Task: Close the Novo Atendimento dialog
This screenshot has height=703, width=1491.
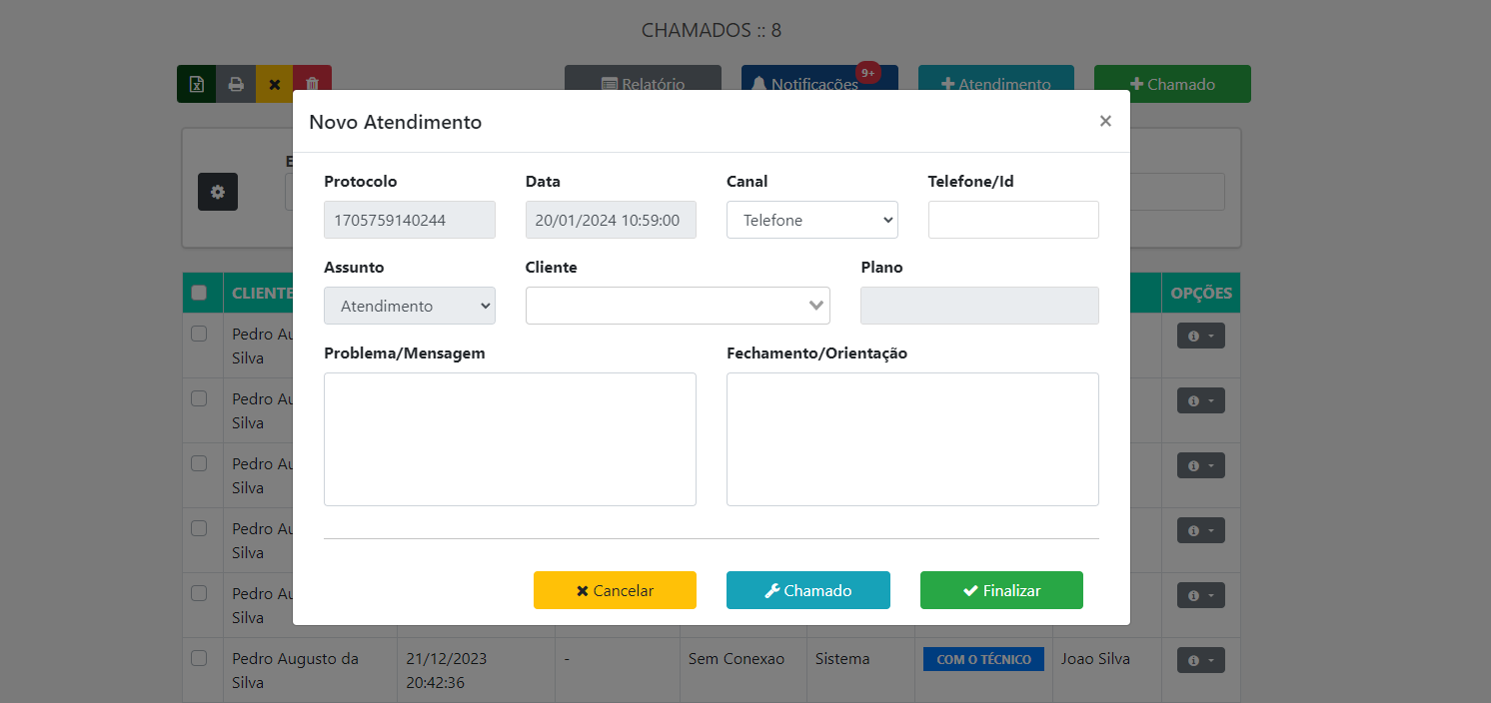Action: [1105, 121]
